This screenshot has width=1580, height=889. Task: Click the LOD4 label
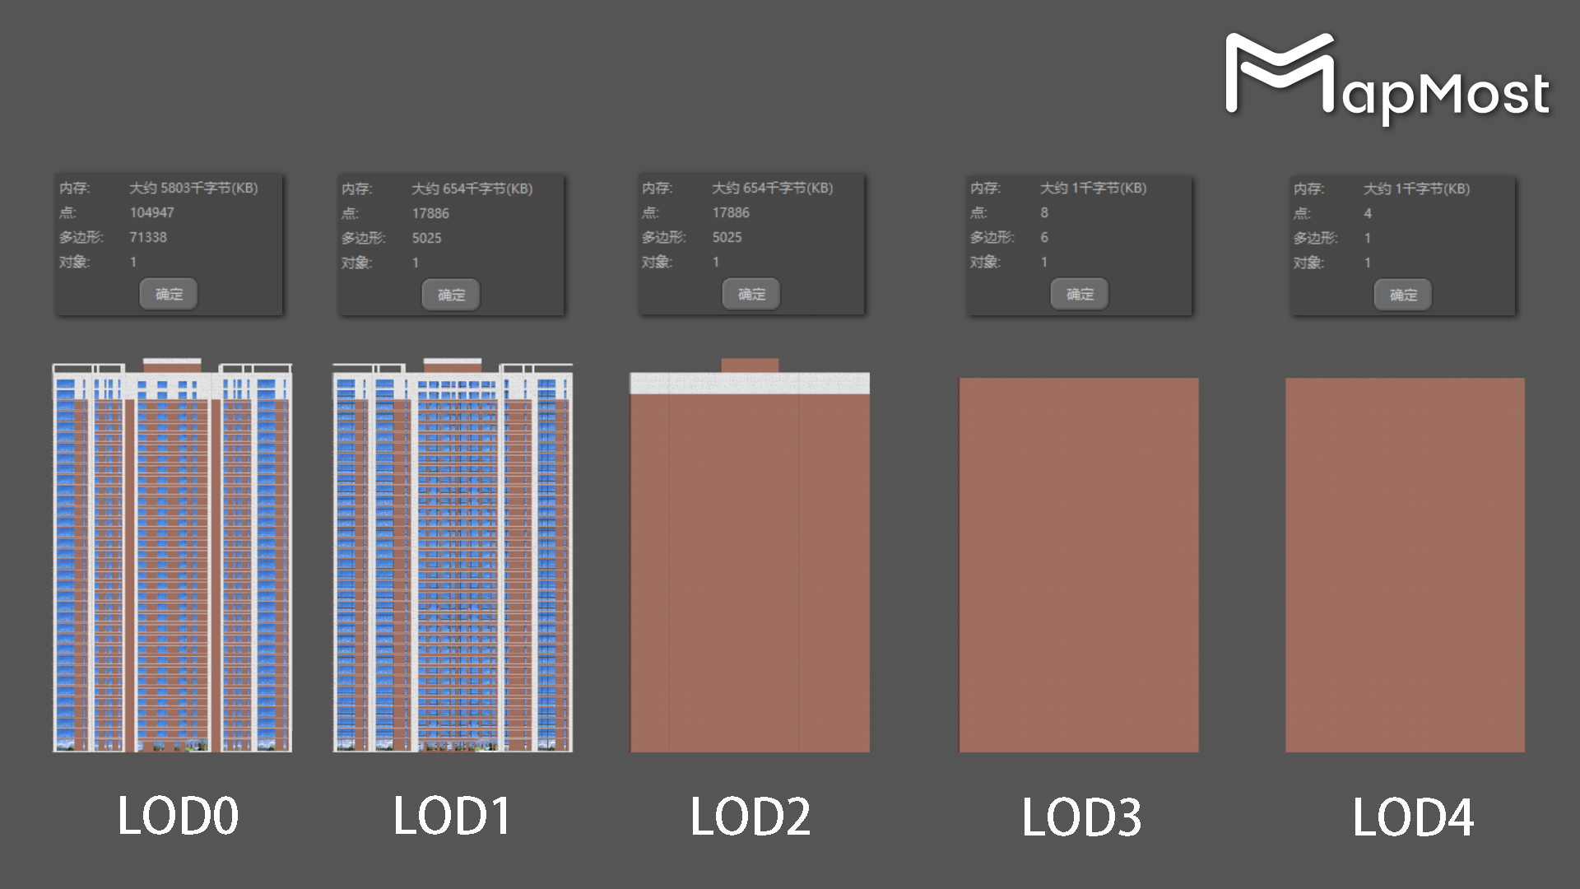coord(1413,817)
